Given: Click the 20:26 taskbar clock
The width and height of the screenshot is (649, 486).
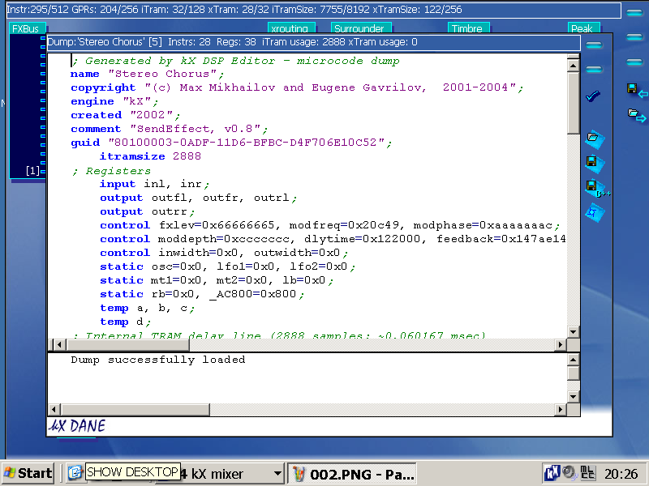Looking at the screenshot, I should 621,474.
